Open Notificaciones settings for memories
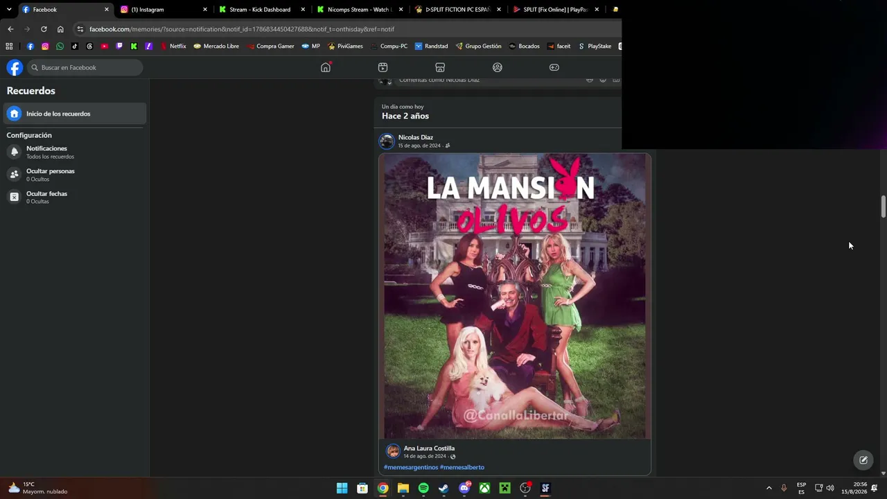Image resolution: width=887 pixels, height=499 pixels. coord(75,152)
